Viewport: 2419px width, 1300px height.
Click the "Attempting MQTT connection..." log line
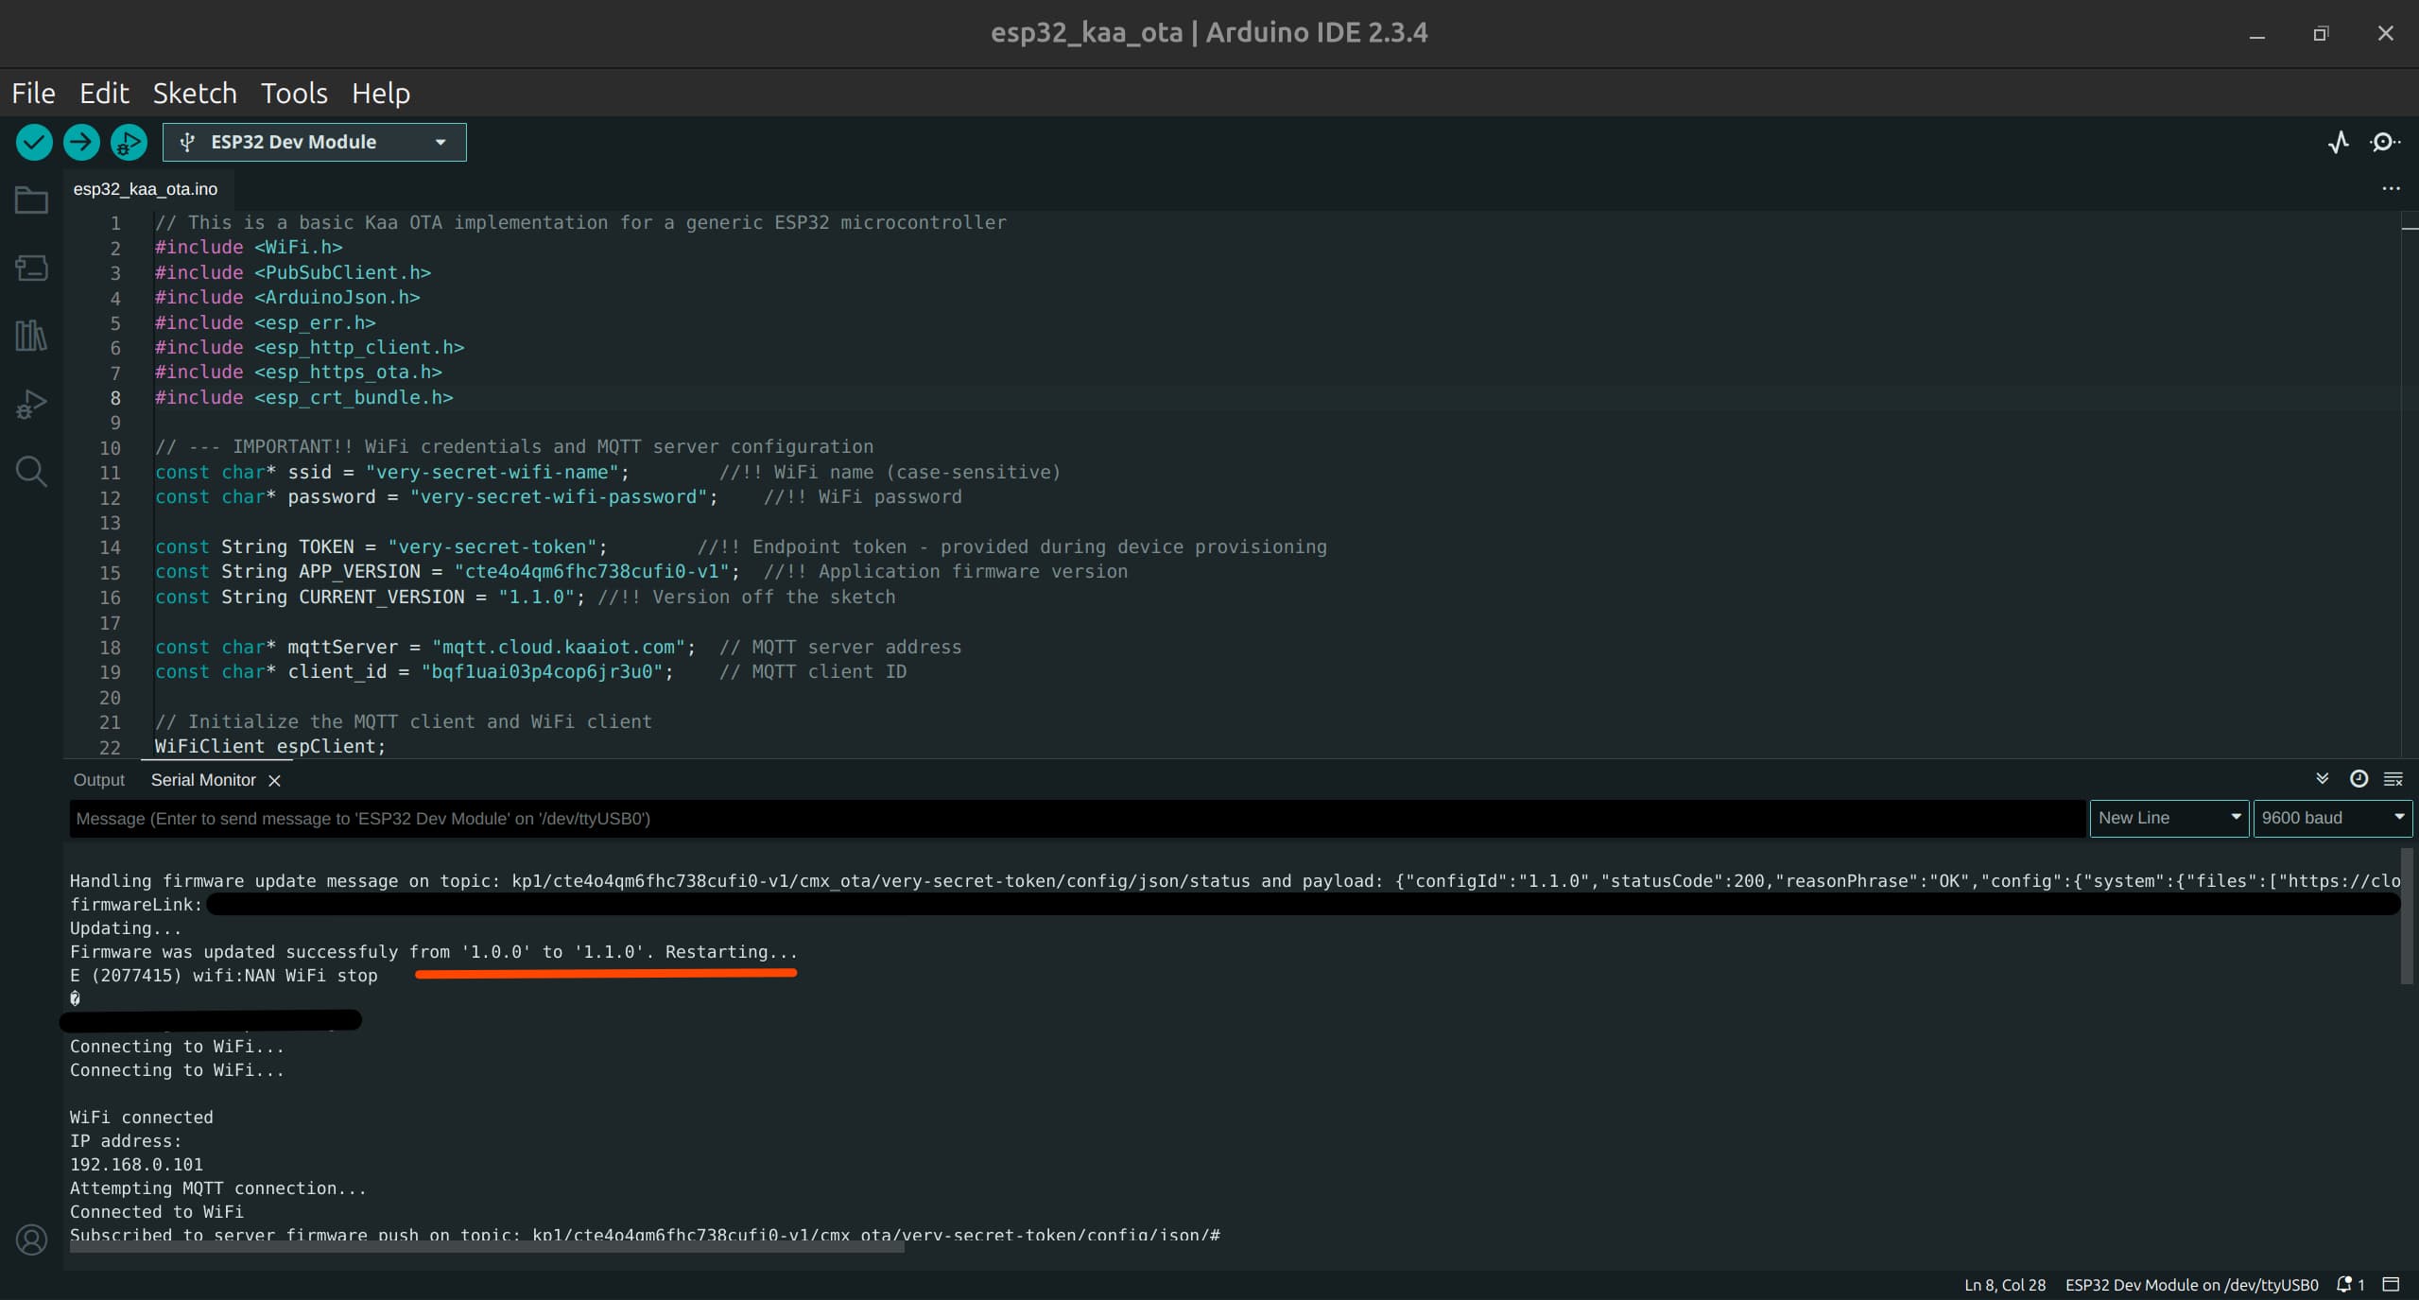coord(217,1188)
